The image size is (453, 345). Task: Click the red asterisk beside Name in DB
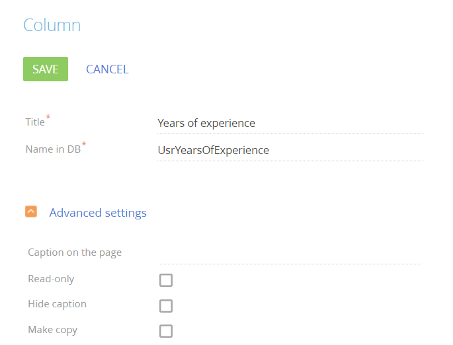[84, 145]
